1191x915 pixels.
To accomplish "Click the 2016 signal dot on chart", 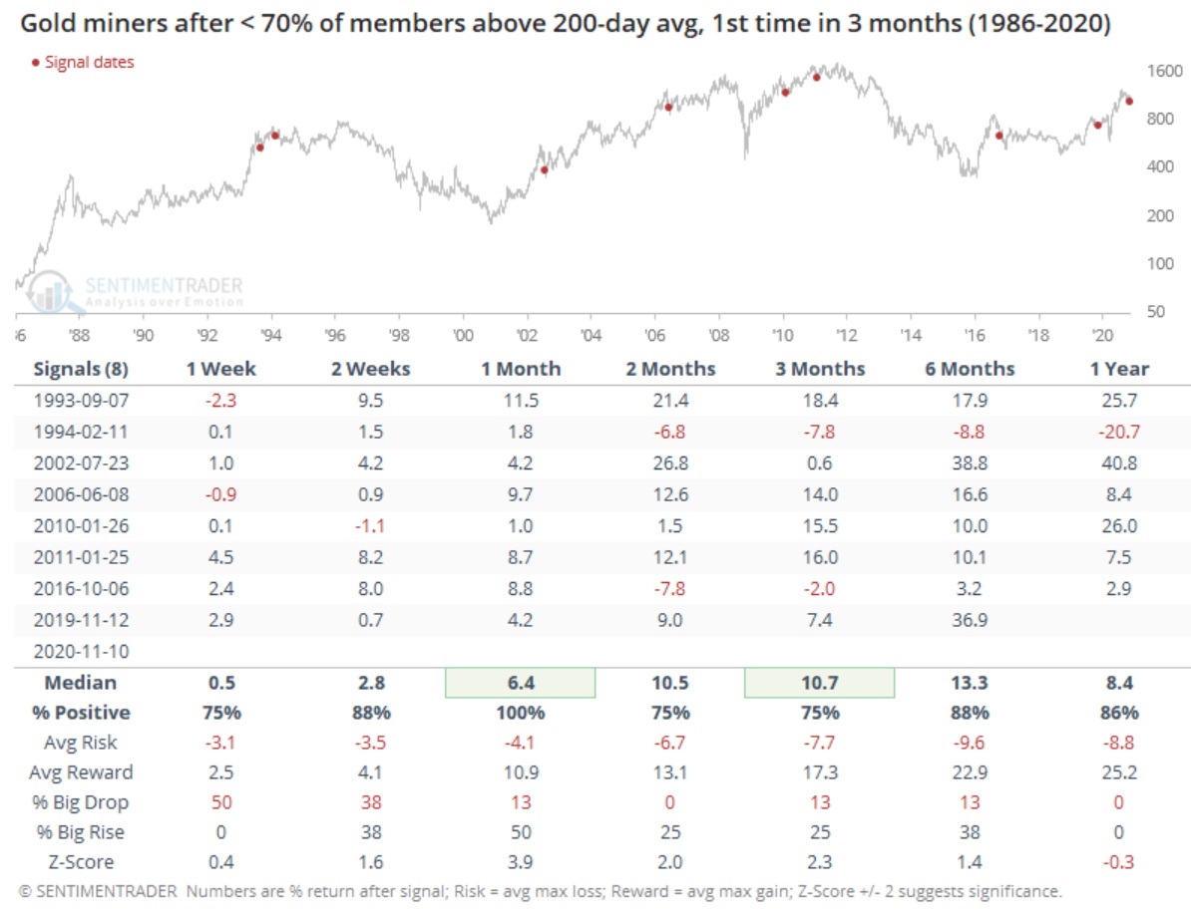I will (x=998, y=136).
